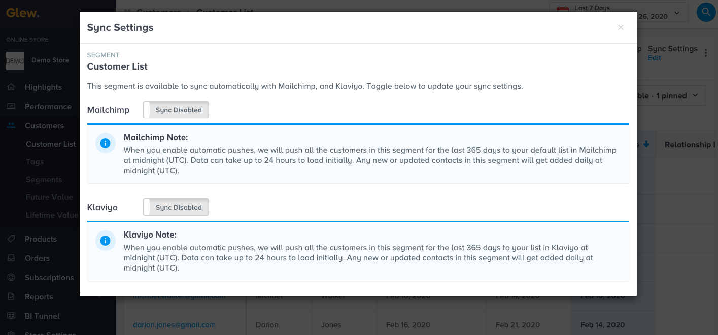Click the Klaviyo Note info icon
Screen dimensions: 718x335
106,241
